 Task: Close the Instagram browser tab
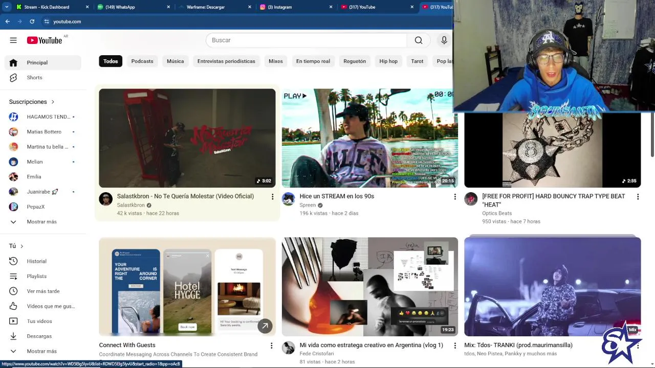click(331, 7)
